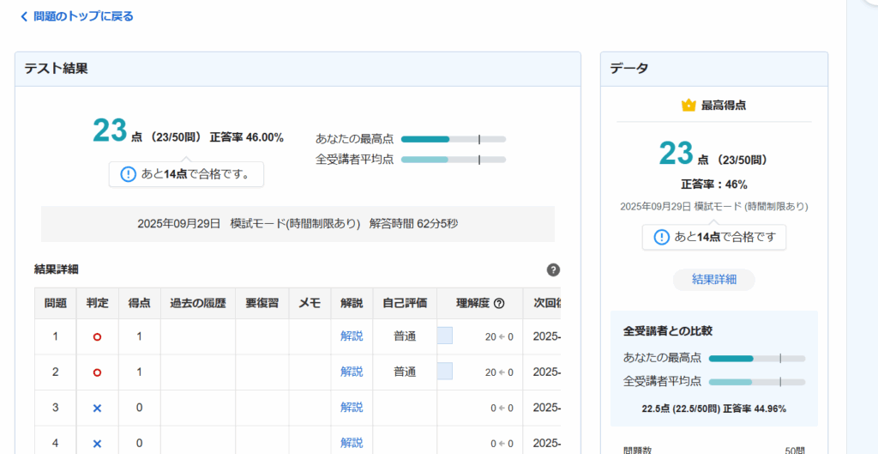Click あなたの最高点 bar in テスト結果 panel
Viewport: 878px width, 454px height.
point(453,138)
